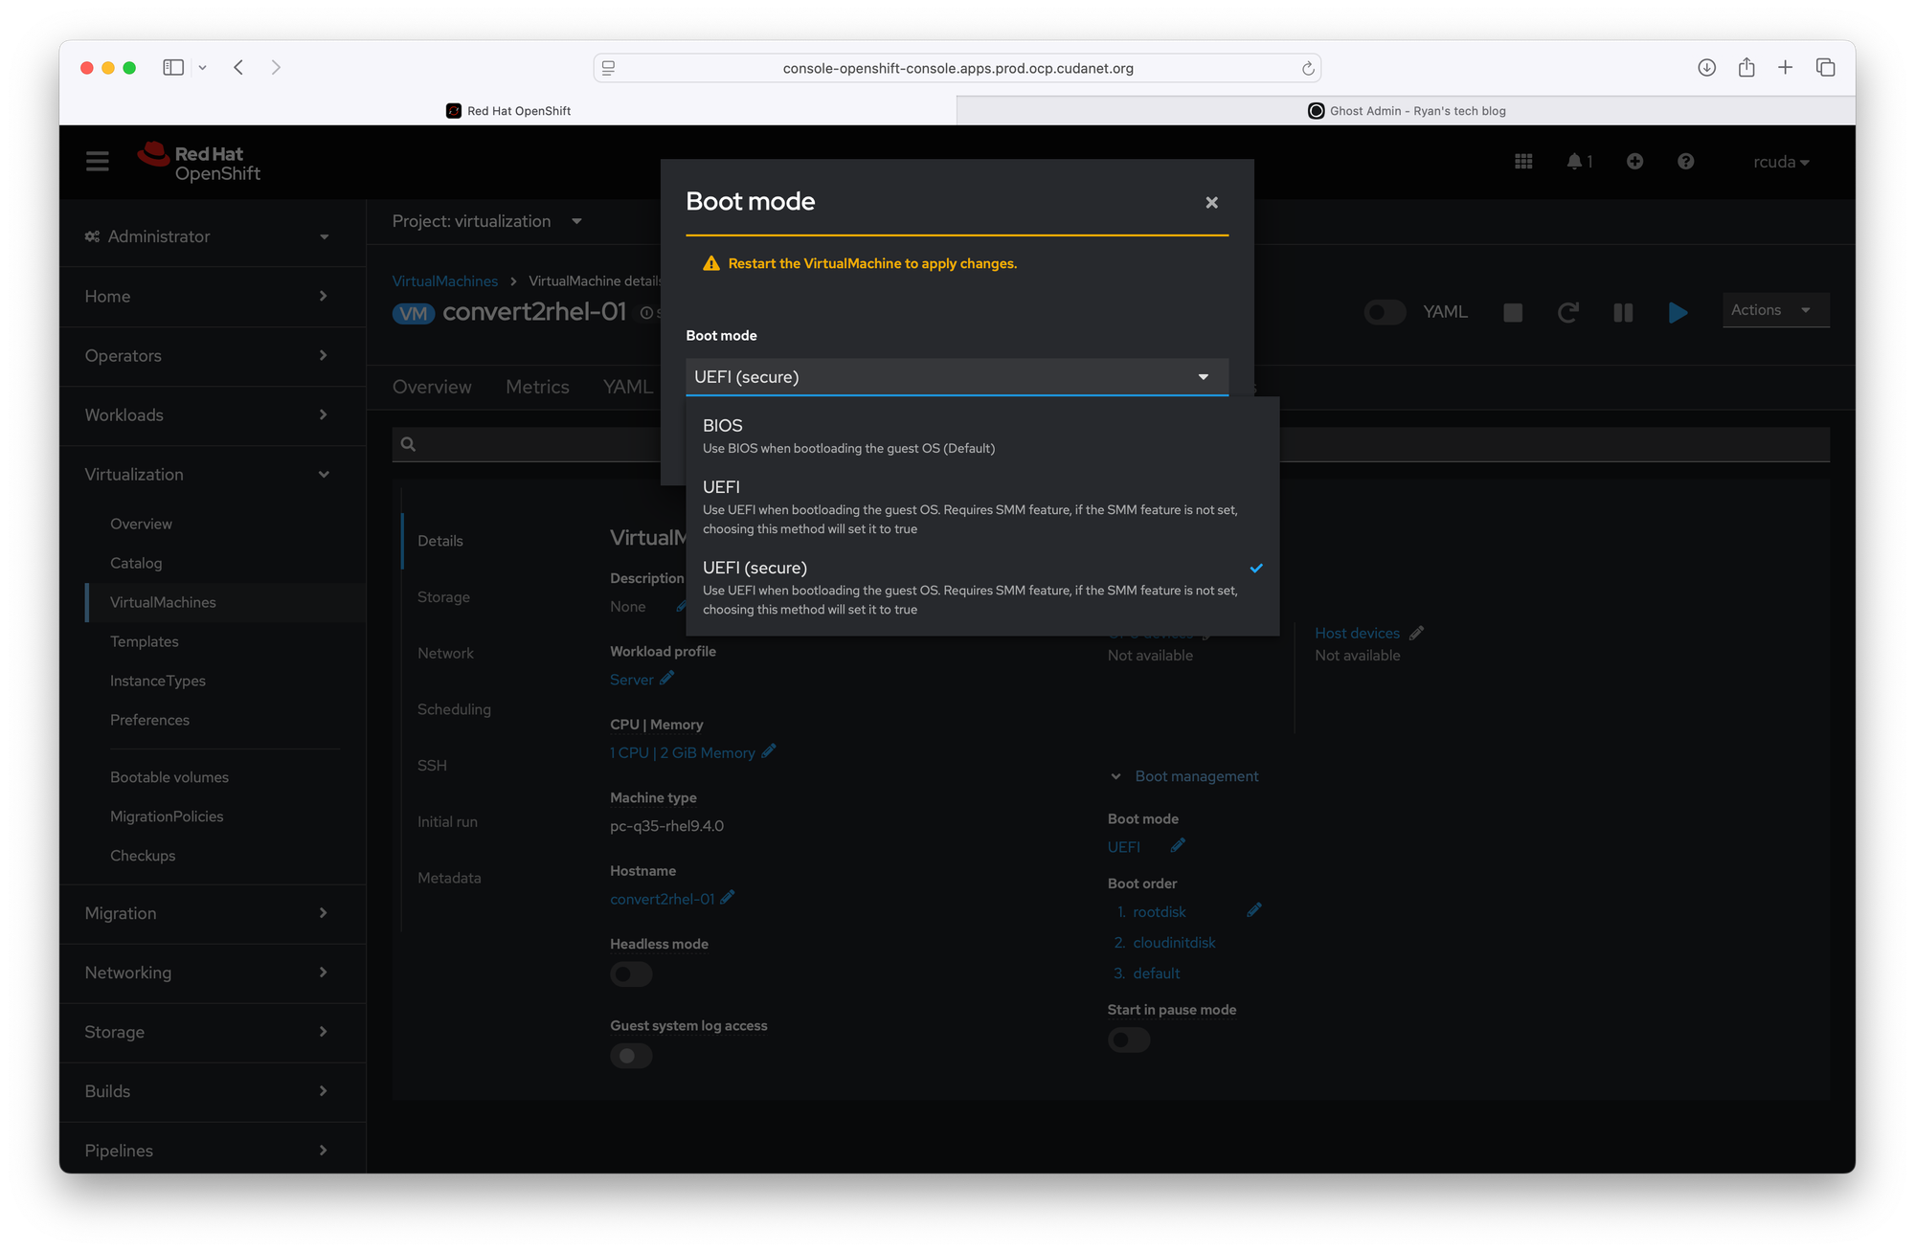Edit the UEFI boot mode pencil icon

click(x=1178, y=845)
